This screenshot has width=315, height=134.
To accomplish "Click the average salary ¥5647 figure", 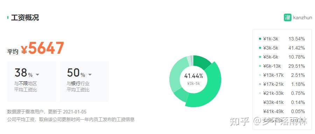I will [42, 48].
